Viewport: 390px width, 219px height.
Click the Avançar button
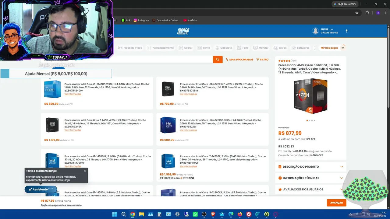coord(336,203)
